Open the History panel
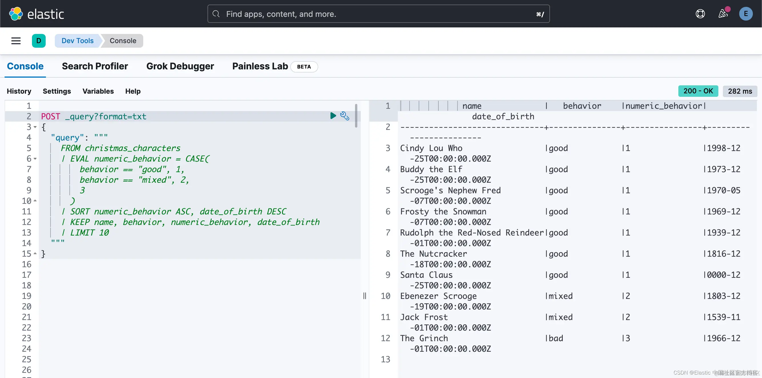Viewport: 762px width, 378px height. (x=19, y=91)
